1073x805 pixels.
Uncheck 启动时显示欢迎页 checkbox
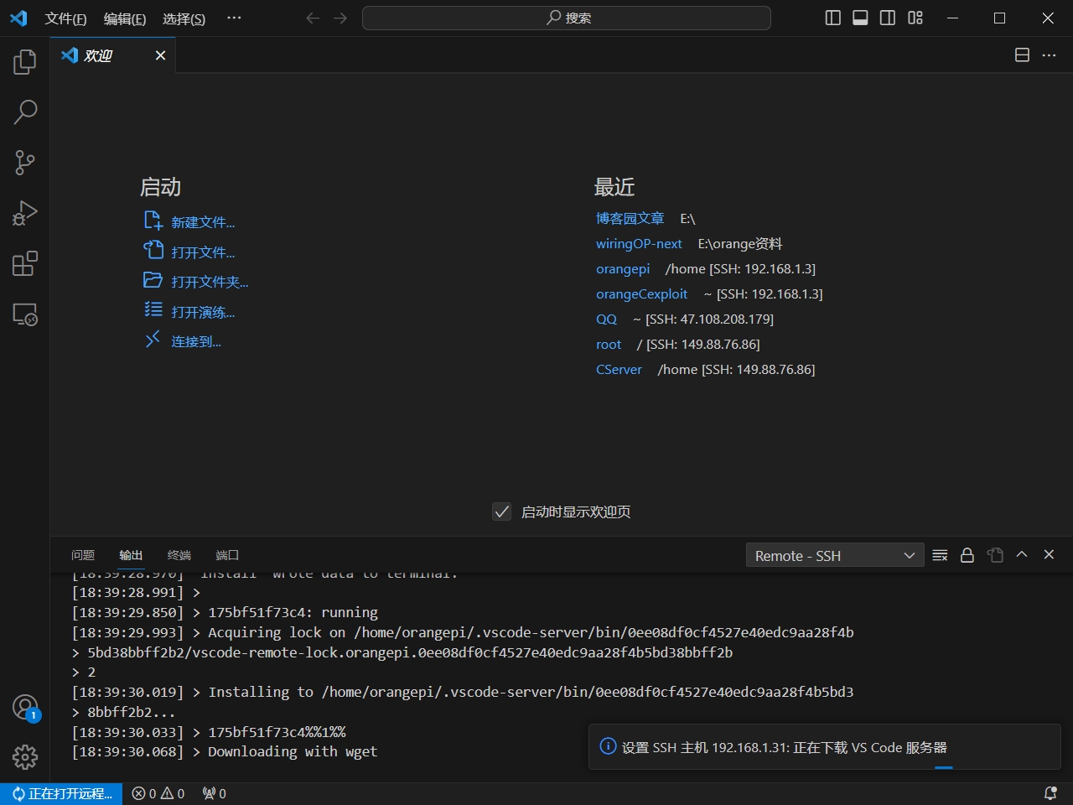[501, 512]
